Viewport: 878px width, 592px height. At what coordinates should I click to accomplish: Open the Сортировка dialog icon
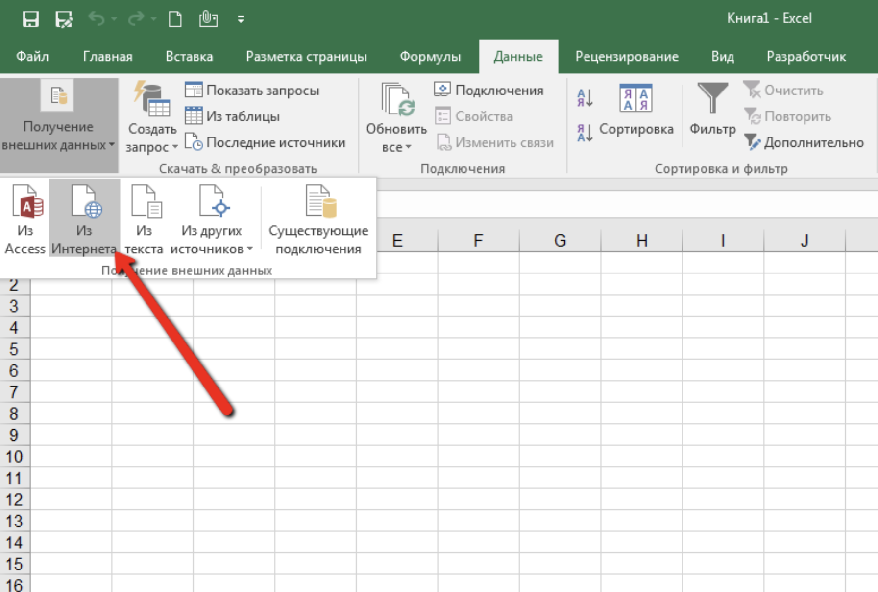click(x=636, y=110)
